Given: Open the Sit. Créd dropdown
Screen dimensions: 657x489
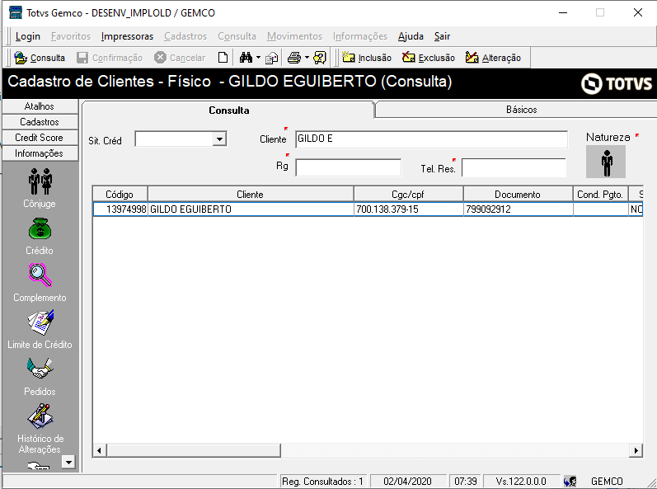Looking at the screenshot, I should pos(219,139).
